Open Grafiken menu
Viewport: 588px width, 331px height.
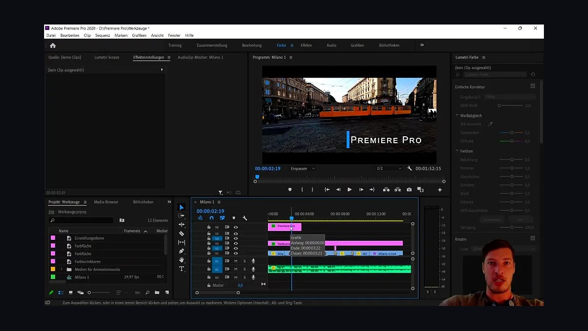click(x=139, y=35)
